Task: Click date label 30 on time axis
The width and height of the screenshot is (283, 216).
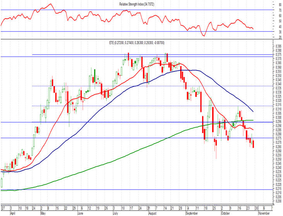Action: (x=256, y=208)
